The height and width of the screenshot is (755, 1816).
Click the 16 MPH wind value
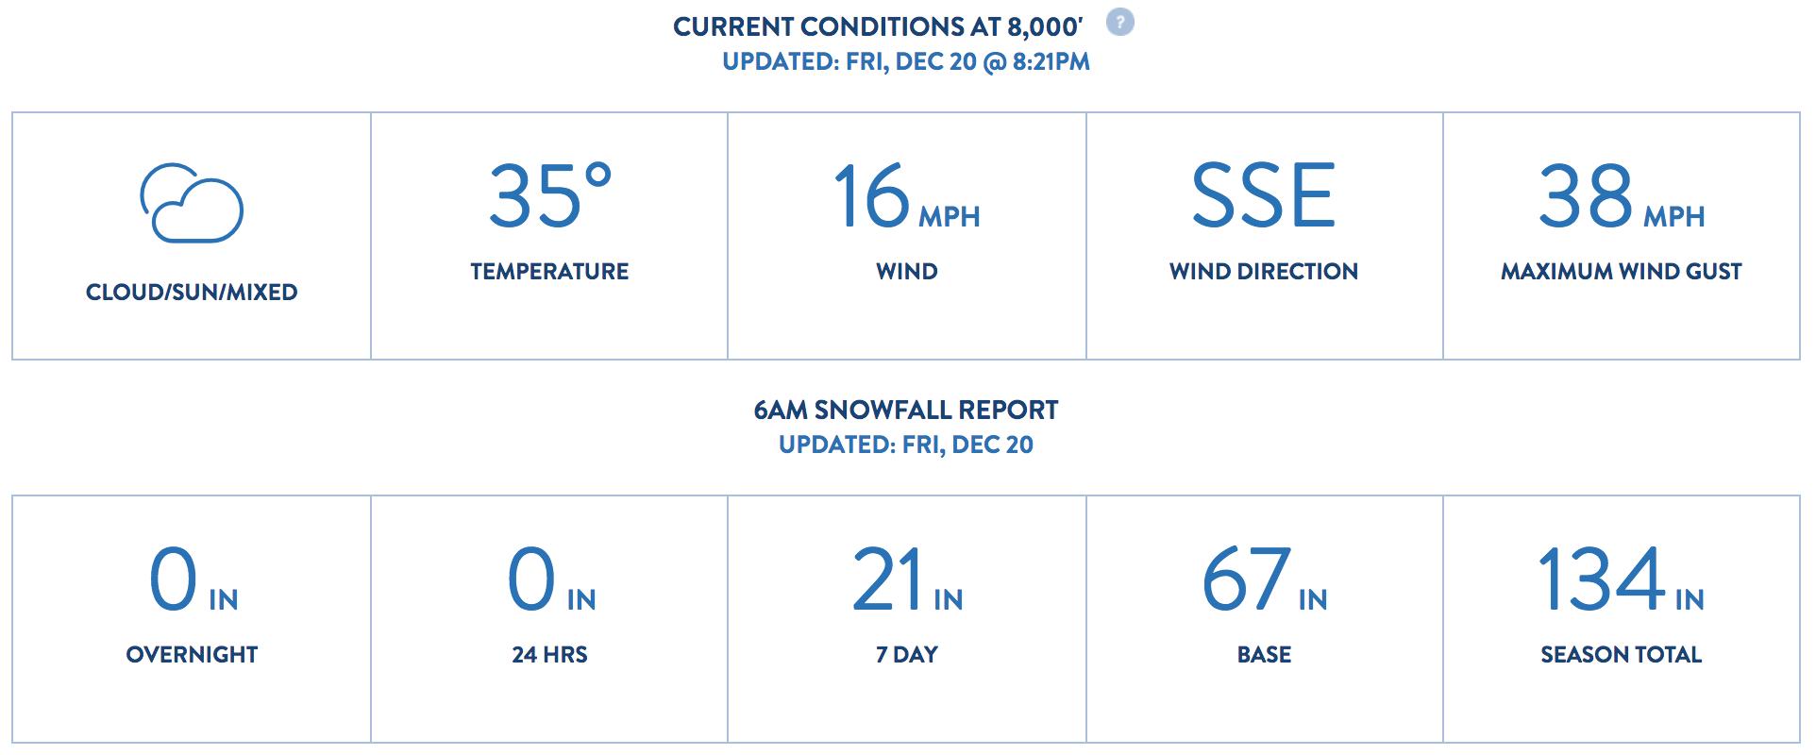click(x=907, y=196)
